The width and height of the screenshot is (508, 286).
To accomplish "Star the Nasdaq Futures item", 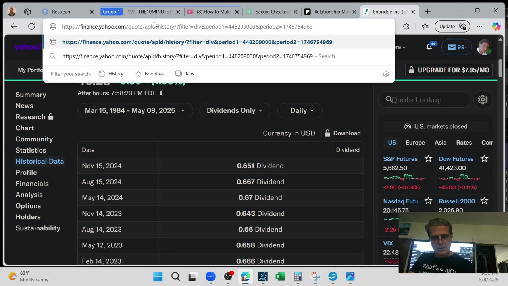I will [428, 201].
